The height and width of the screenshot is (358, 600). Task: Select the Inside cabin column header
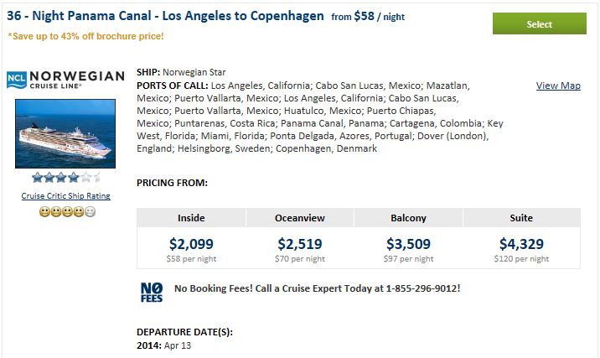click(x=191, y=218)
